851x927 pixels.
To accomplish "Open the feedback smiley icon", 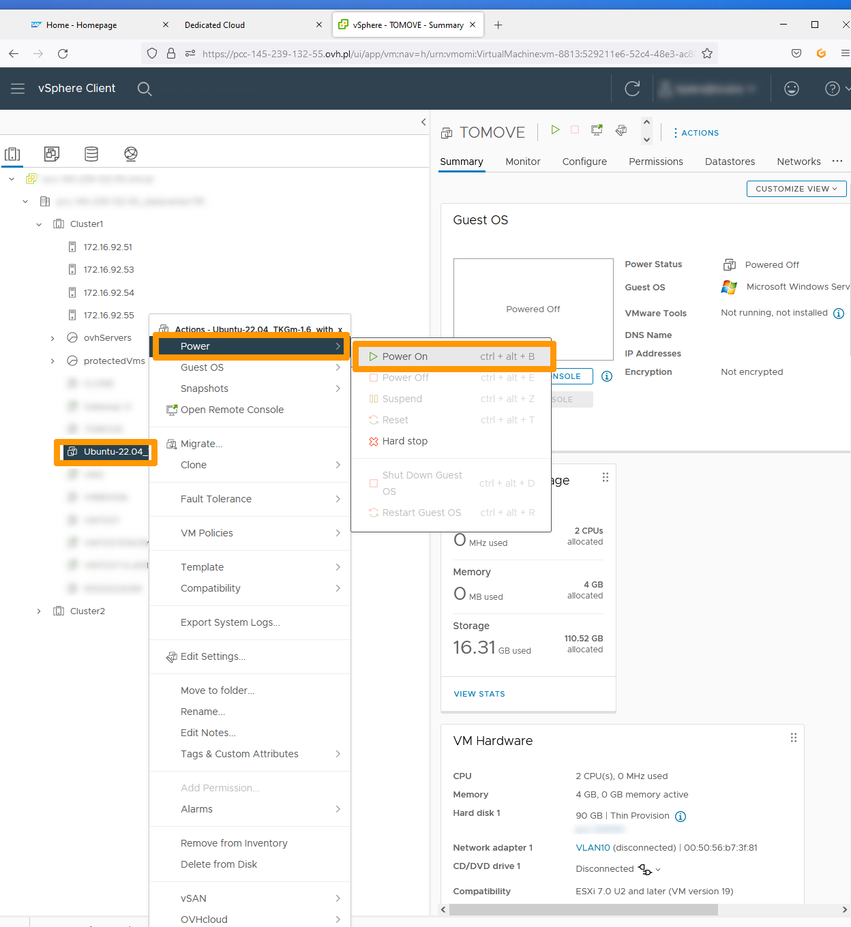I will tap(792, 89).
